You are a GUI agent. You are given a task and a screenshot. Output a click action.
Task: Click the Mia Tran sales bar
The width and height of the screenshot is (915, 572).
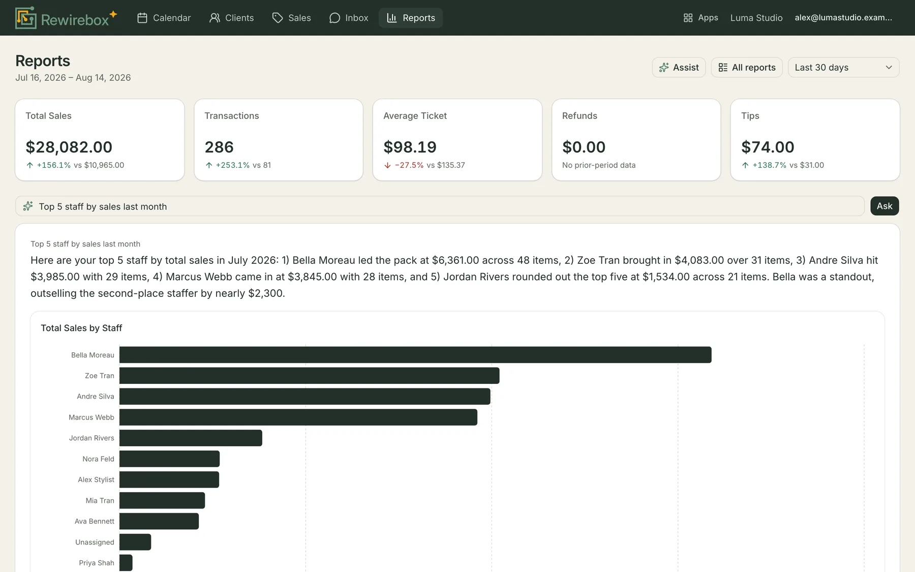coord(162,500)
